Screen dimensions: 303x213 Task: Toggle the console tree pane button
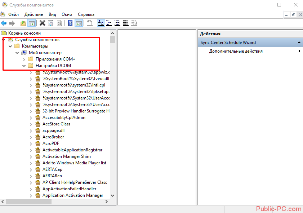coord(32,23)
